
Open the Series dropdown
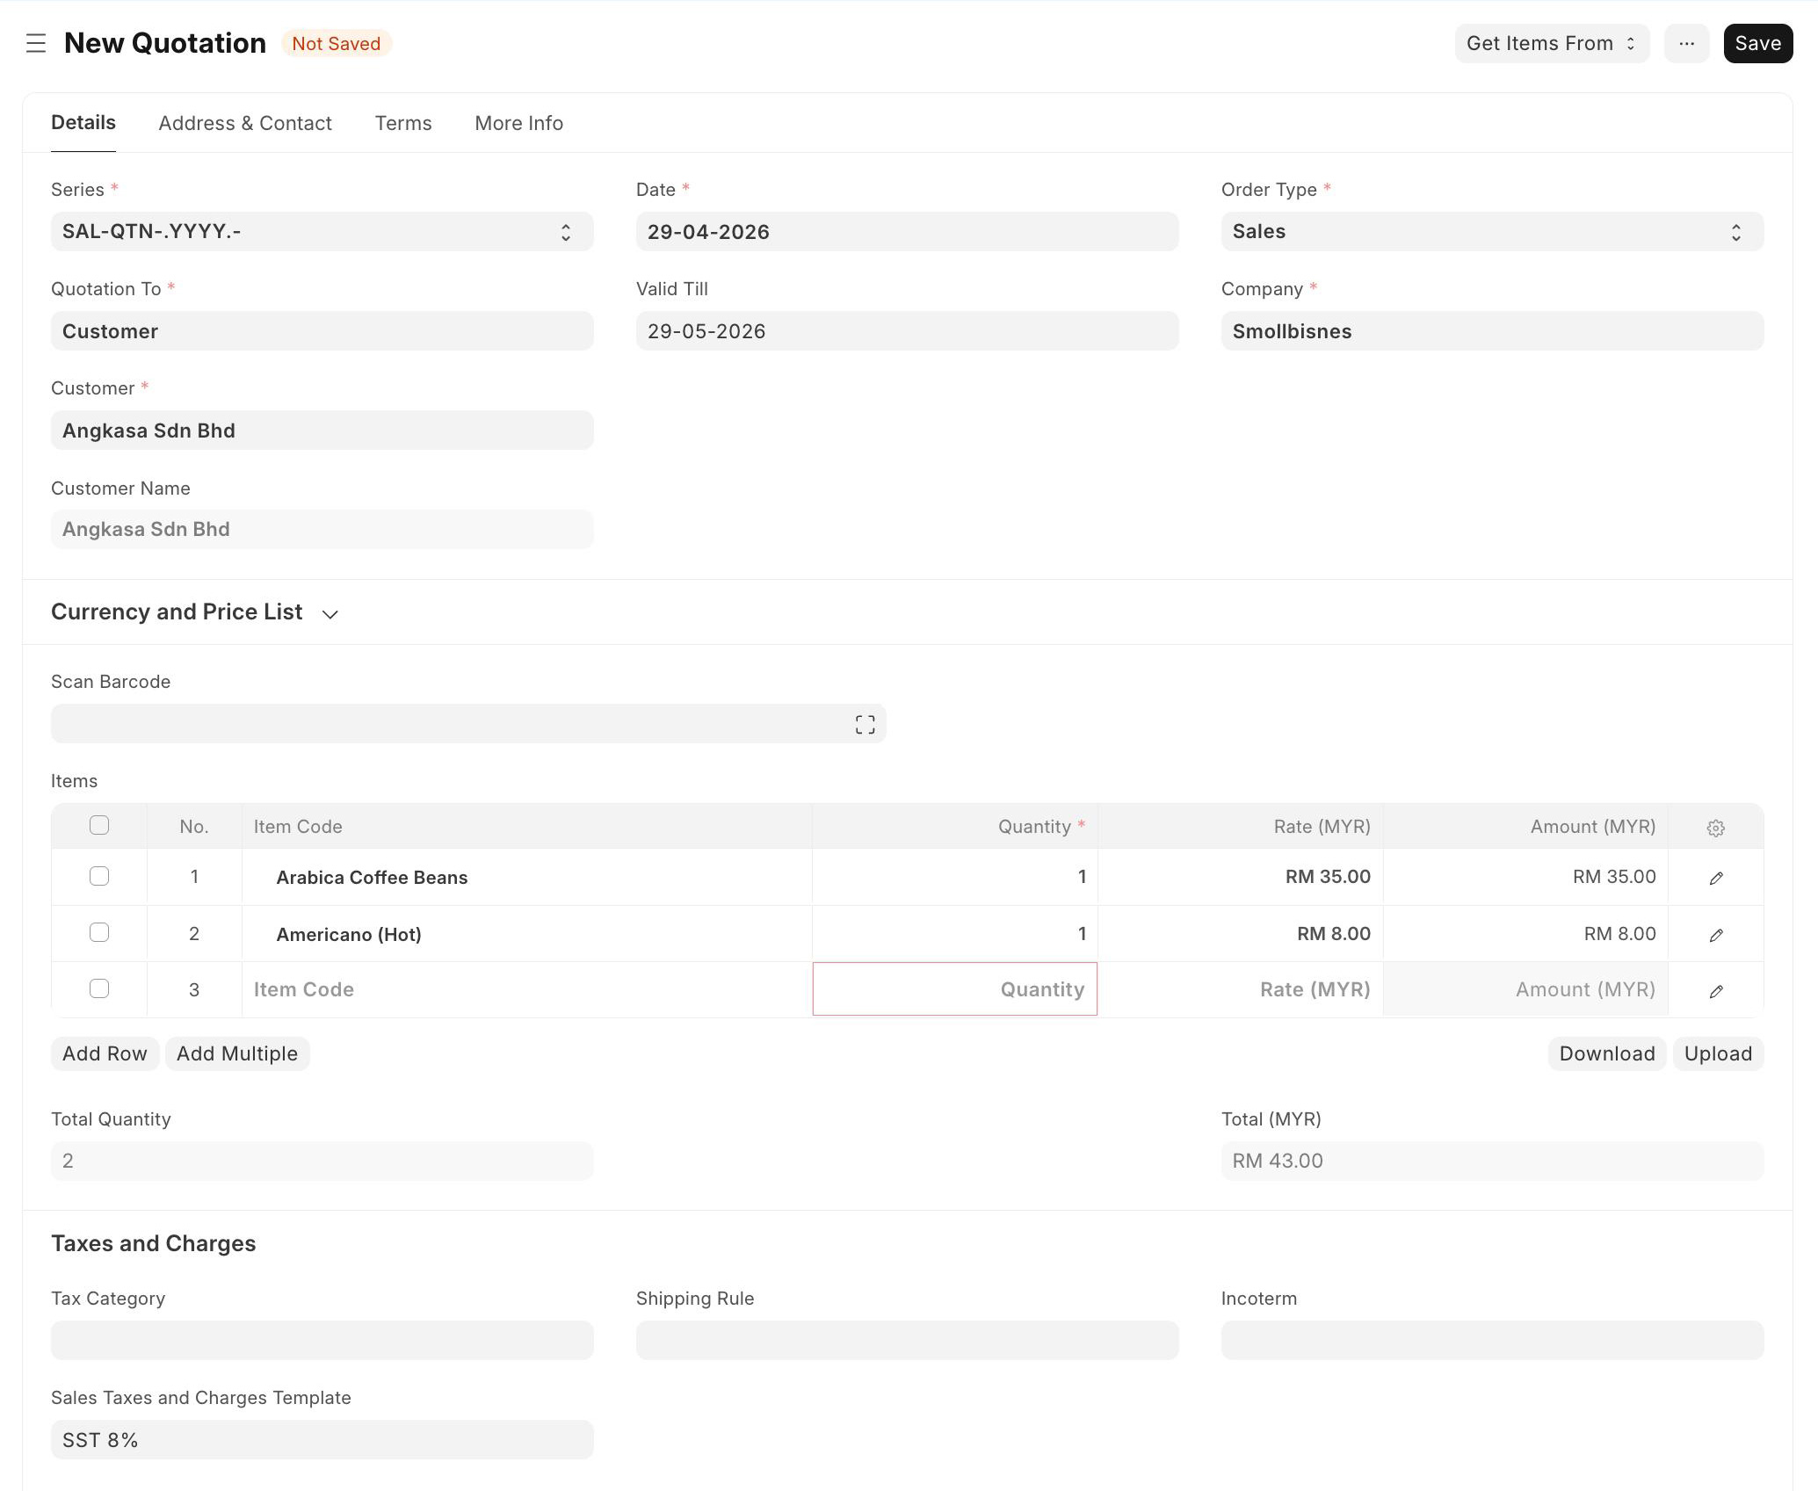[322, 232]
